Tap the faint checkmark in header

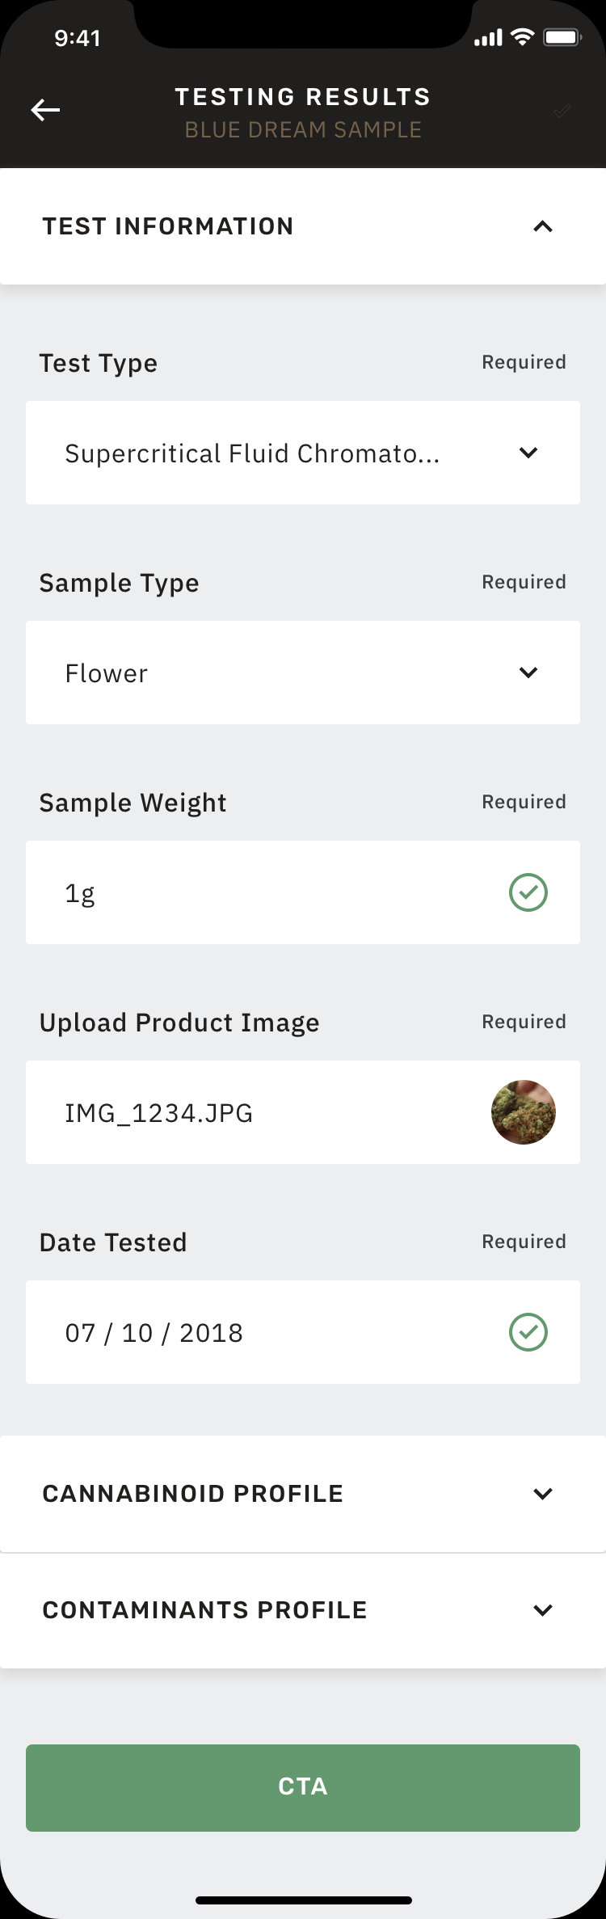coord(562,111)
